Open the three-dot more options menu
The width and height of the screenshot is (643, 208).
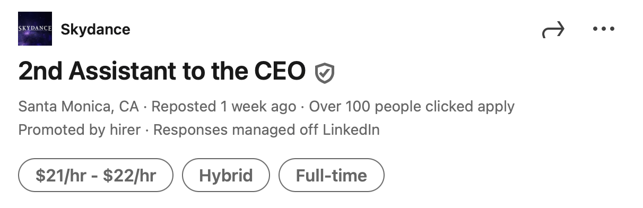603,29
